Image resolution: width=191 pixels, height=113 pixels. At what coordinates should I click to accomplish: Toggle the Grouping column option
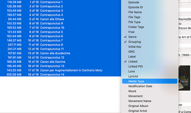[x=135, y=42]
